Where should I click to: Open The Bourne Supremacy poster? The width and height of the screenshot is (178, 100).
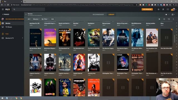click(x=123, y=38)
